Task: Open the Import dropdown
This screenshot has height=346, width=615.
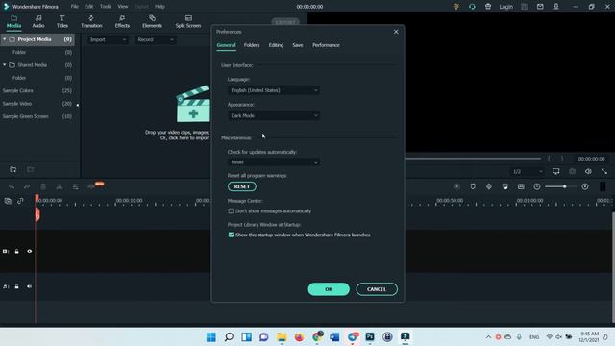Action: tap(108, 39)
